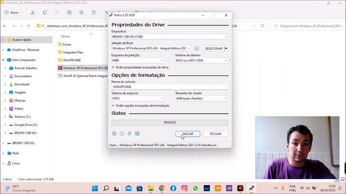Viewport: 346px width, 194px height.
Task: Click the Share icon in Explorer toolbar
Action: [x=82, y=12]
